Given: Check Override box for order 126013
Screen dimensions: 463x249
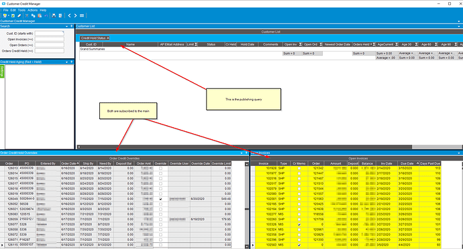Looking at the screenshot, I should tap(160, 169).
